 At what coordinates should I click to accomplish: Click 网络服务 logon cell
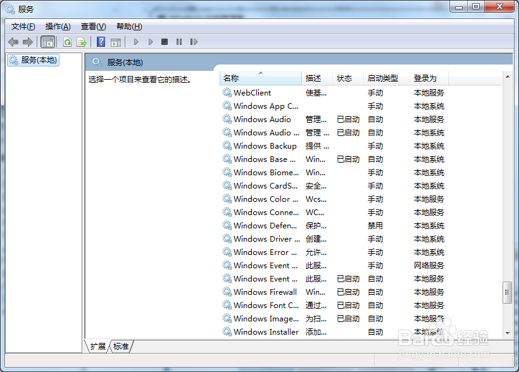429,266
